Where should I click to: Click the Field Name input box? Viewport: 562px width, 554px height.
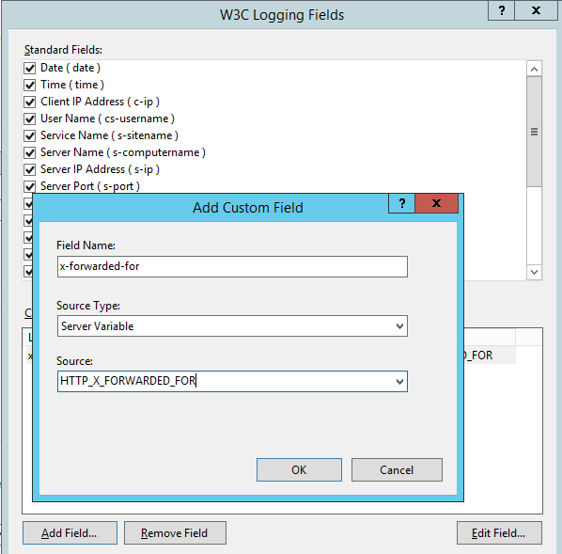tap(232, 266)
